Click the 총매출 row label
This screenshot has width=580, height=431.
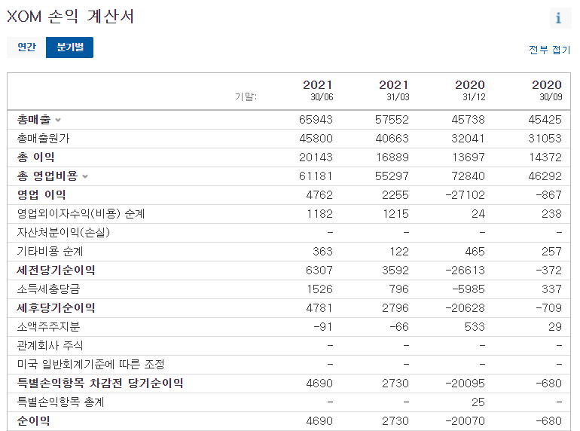click(34, 120)
